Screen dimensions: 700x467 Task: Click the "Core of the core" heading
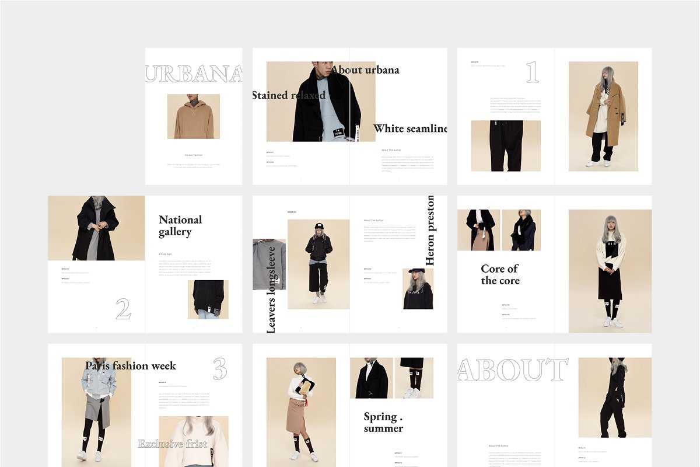pos(500,274)
